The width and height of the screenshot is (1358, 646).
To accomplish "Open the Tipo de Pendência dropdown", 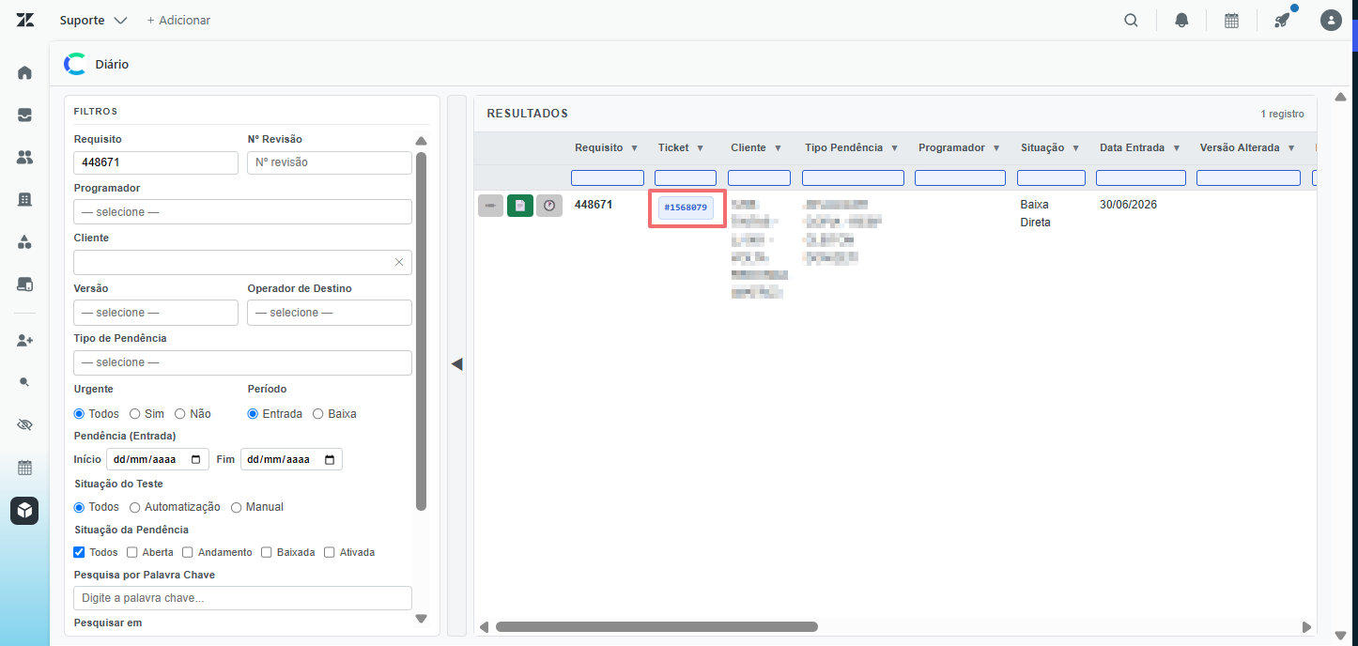I will 242,362.
